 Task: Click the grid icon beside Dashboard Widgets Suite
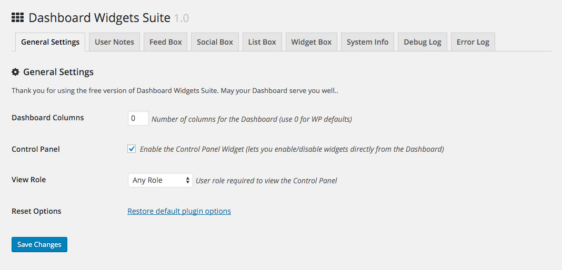coord(17,17)
